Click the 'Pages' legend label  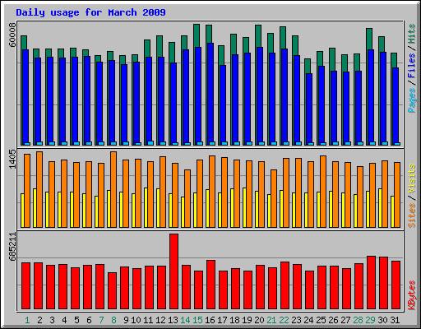coord(412,100)
